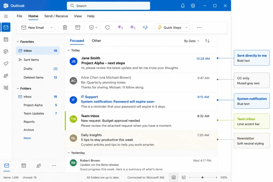Open the settings gear in title bar
Screen dimensions: 273x182
tap(193, 6)
